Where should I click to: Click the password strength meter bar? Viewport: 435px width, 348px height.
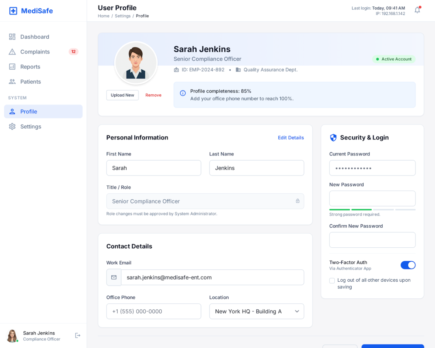pyautogui.click(x=372, y=209)
